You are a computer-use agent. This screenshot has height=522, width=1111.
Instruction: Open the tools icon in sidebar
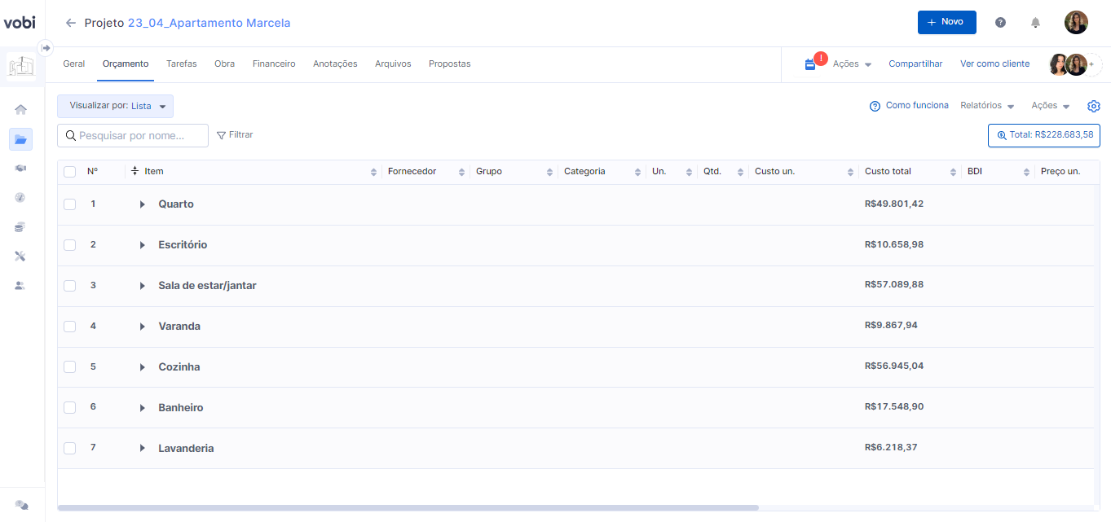pyautogui.click(x=20, y=256)
